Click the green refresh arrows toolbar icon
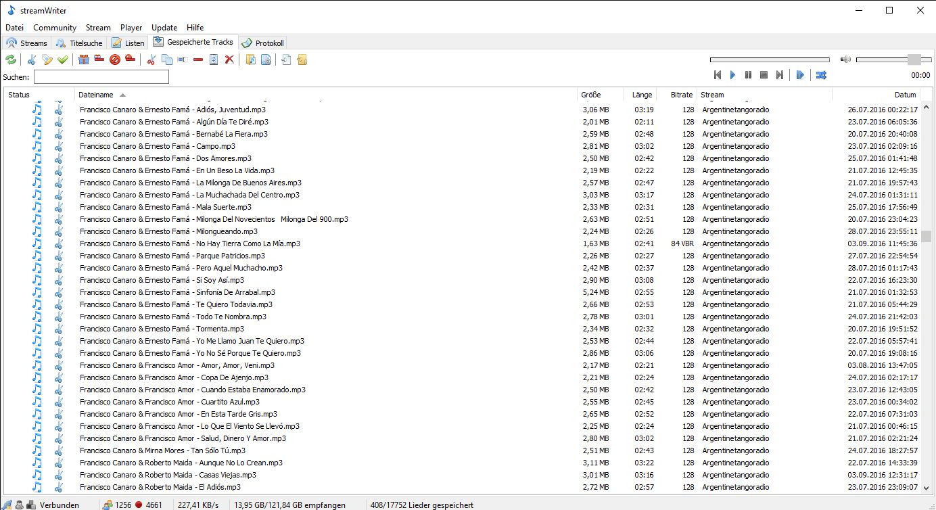The image size is (936, 510). coord(11,60)
